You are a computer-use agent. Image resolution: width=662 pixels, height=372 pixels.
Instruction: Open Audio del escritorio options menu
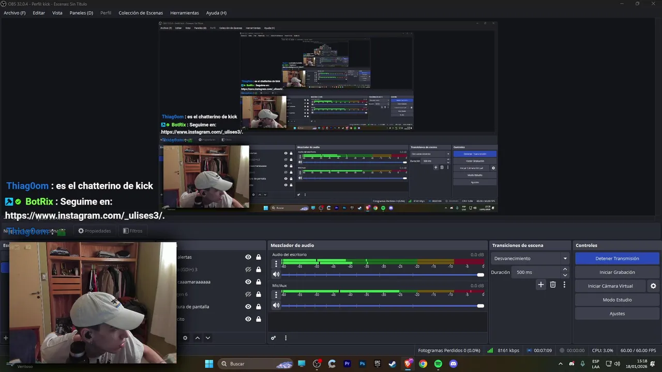pyautogui.click(x=276, y=263)
